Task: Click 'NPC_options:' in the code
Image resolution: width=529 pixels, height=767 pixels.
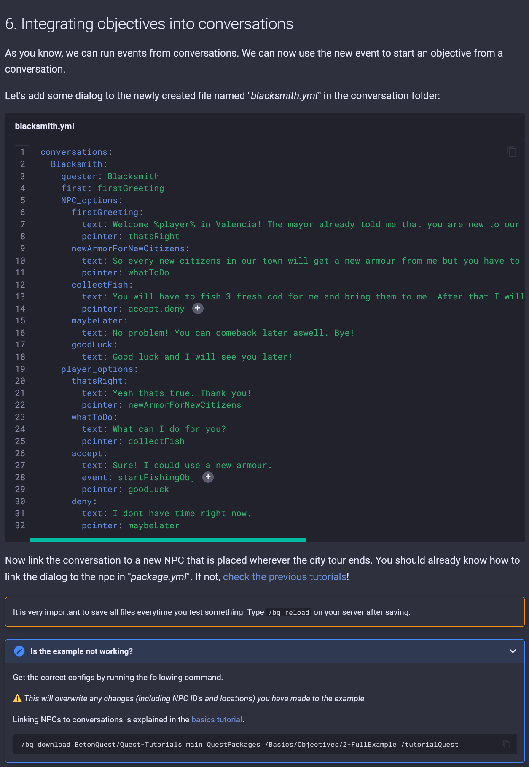Action: tap(92, 200)
